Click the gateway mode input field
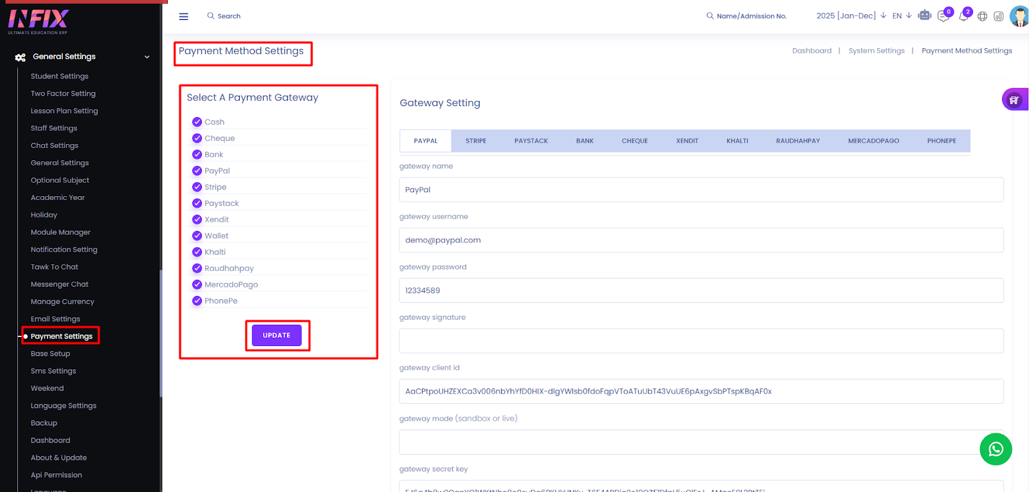The width and height of the screenshot is (1029, 492). (701, 442)
